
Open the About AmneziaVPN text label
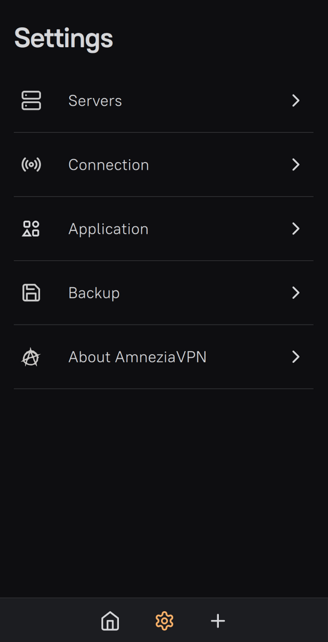point(137,357)
